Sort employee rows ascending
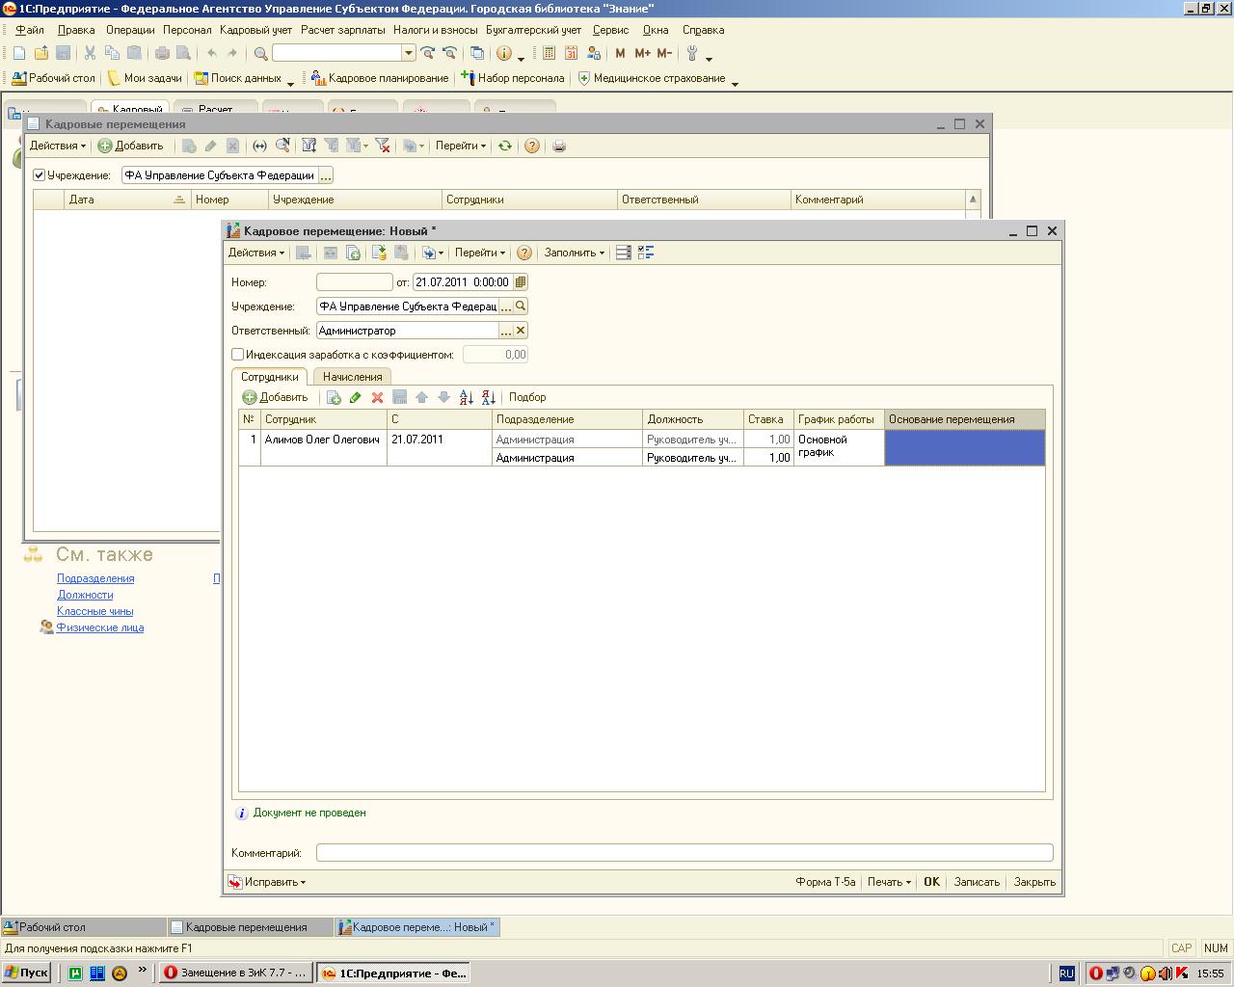The image size is (1234, 987). pyautogui.click(x=467, y=397)
